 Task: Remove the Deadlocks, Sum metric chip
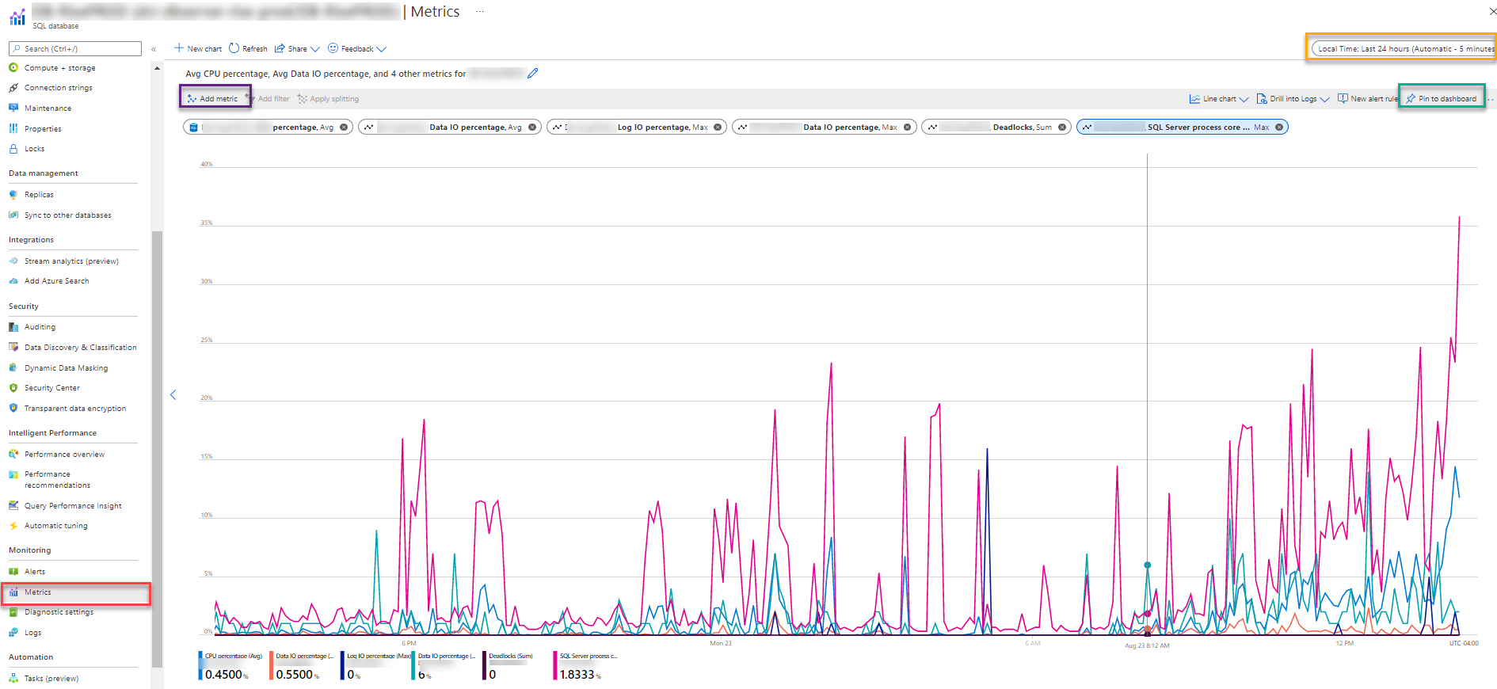1062,127
